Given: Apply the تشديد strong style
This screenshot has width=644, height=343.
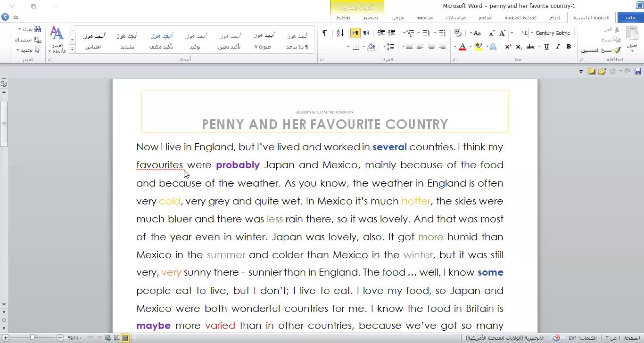Looking at the screenshot, I should point(127,41).
